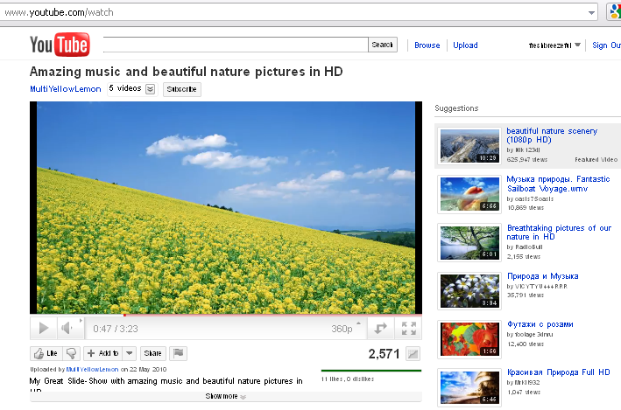Open the Upload page

[465, 45]
